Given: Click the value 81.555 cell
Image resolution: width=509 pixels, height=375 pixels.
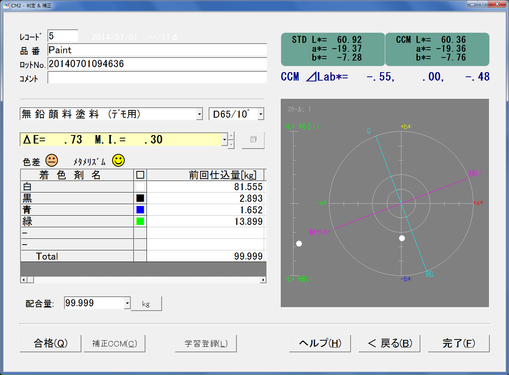Looking at the screenshot, I should (x=206, y=187).
